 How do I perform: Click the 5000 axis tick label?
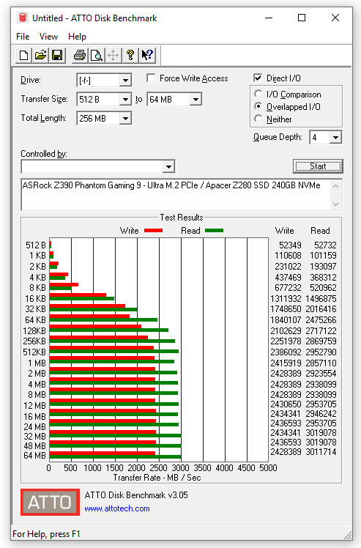click(268, 467)
